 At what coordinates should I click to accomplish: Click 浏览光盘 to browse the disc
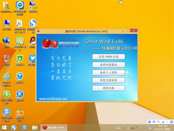point(108,88)
